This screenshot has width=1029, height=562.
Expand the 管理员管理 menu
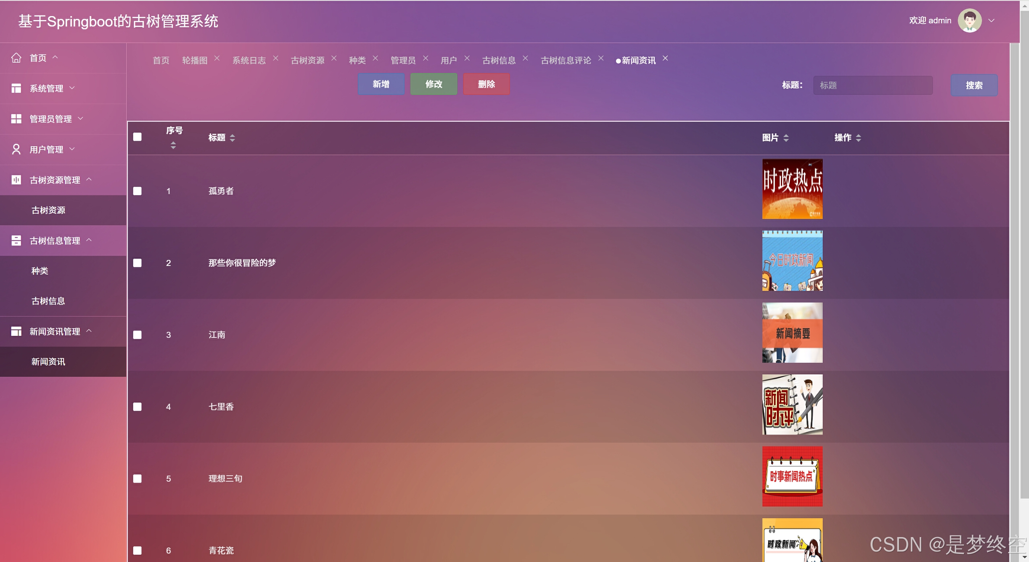(80, 118)
